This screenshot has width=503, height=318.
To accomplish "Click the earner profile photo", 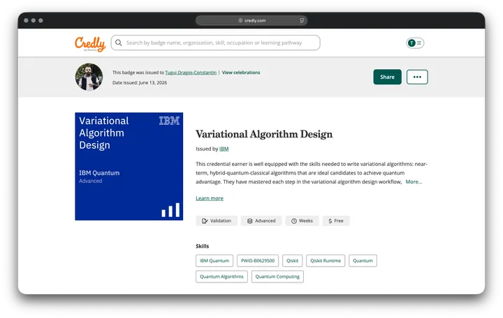I will coord(89,77).
